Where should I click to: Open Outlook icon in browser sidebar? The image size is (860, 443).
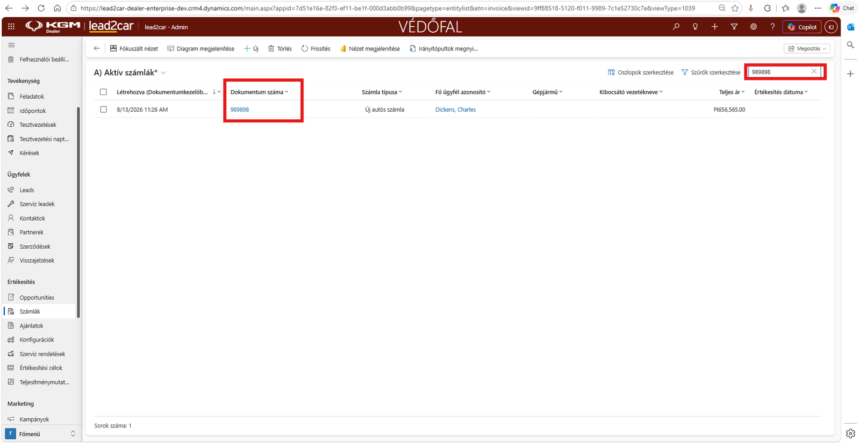[x=850, y=27]
